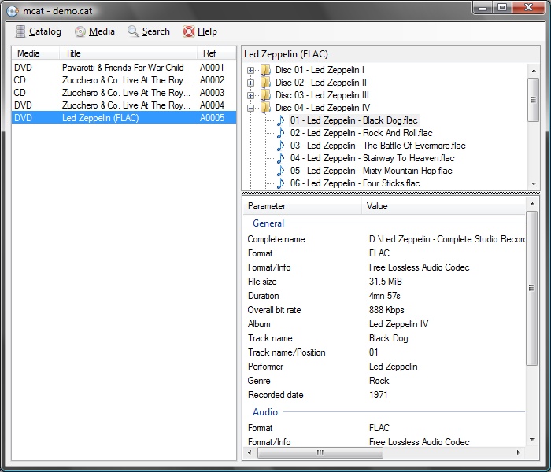Click the Media disc icon
551x472 pixels.
coord(80,31)
